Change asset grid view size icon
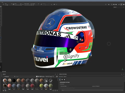The width and height of the screenshot is (125, 93). 57,76
